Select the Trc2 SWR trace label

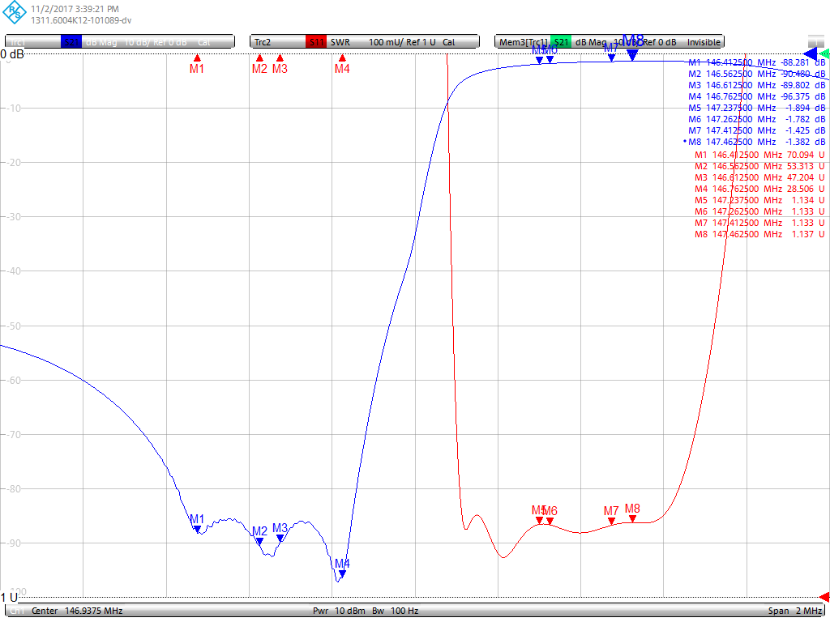[365, 42]
